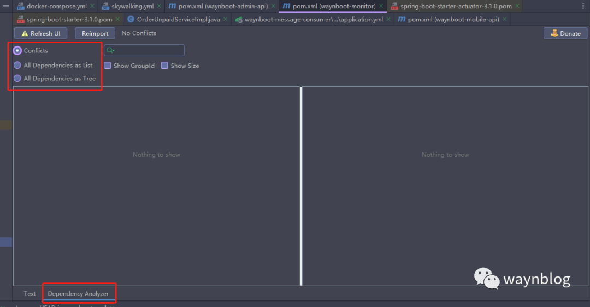
Task: Open OrderUnpaidServiceImpl.java tab
Action: pyautogui.click(x=178, y=19)
